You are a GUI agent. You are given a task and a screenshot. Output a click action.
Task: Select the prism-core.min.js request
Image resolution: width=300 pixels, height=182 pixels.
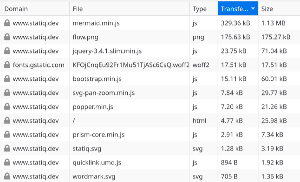[98, 135]
